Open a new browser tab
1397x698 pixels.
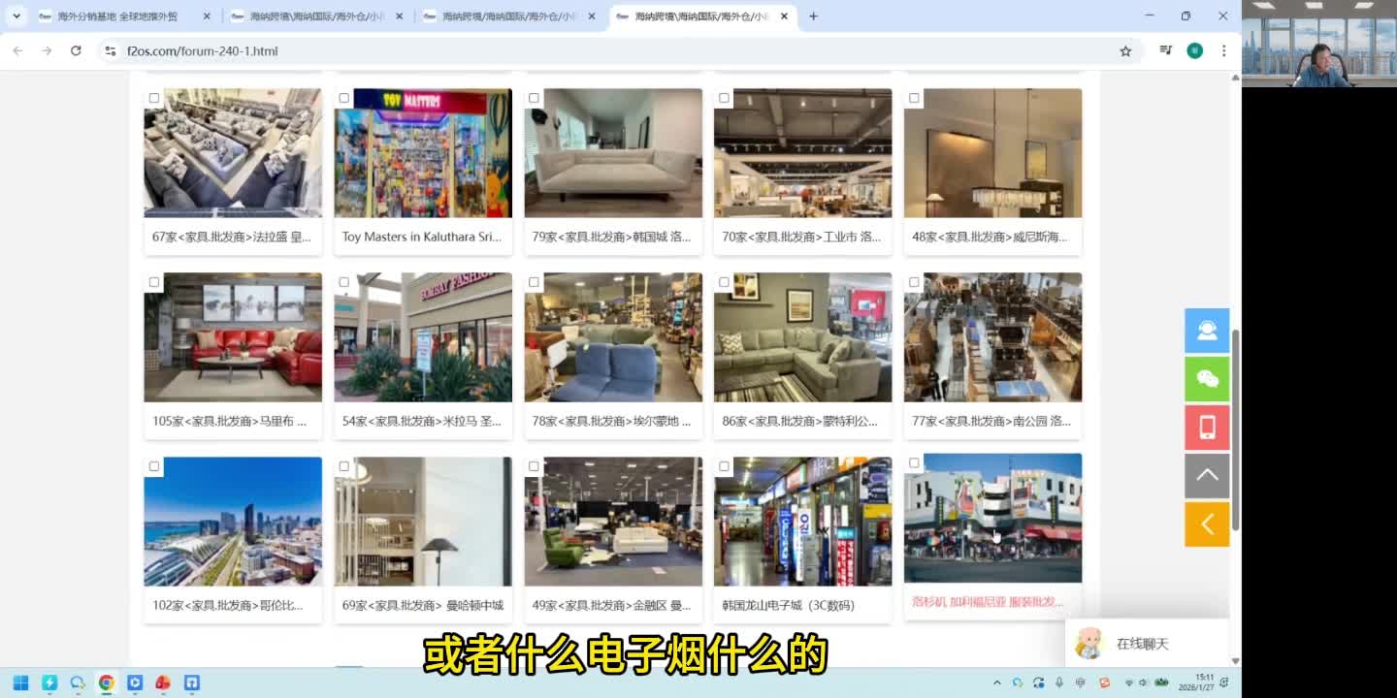coord(813,16)
